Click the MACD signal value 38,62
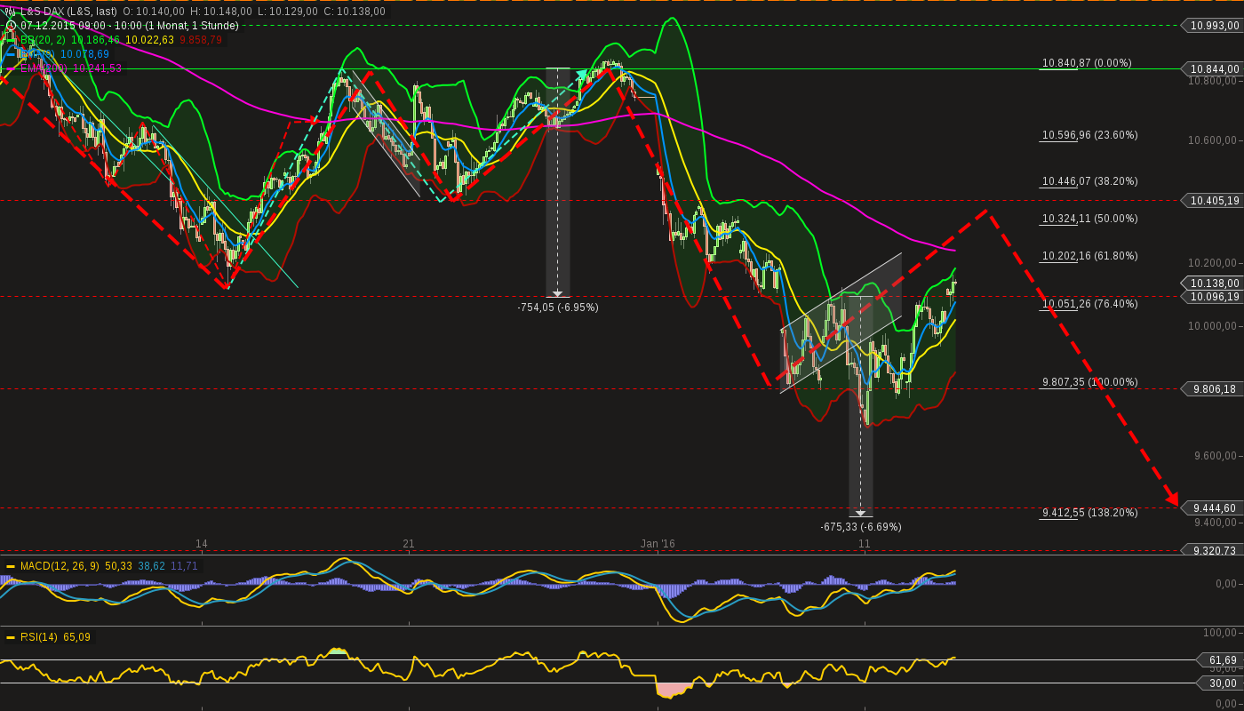Viewport: 1244px width, 711px height. tap(152, 566)
